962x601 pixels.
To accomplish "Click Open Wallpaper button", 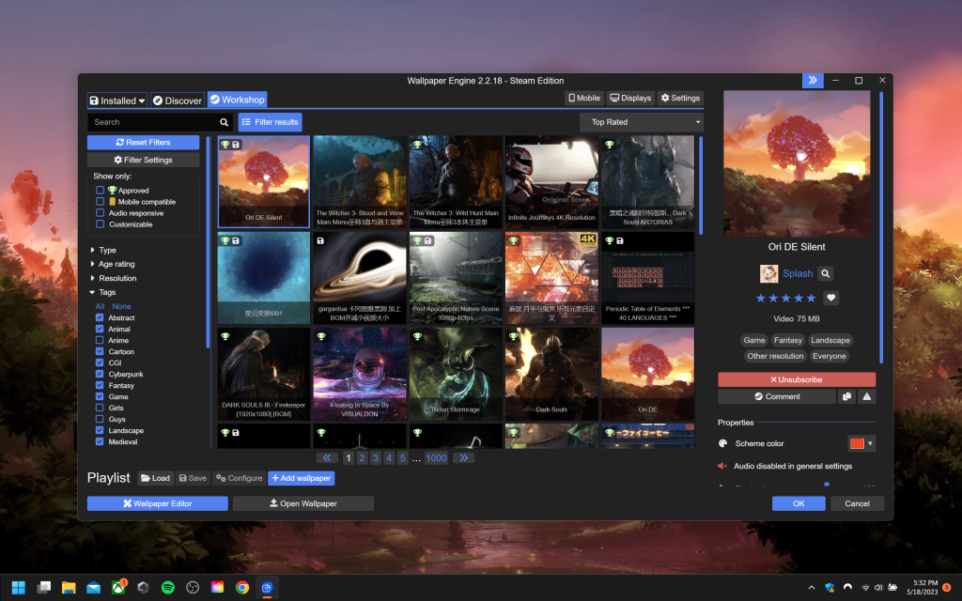I will tap(303, 503).
